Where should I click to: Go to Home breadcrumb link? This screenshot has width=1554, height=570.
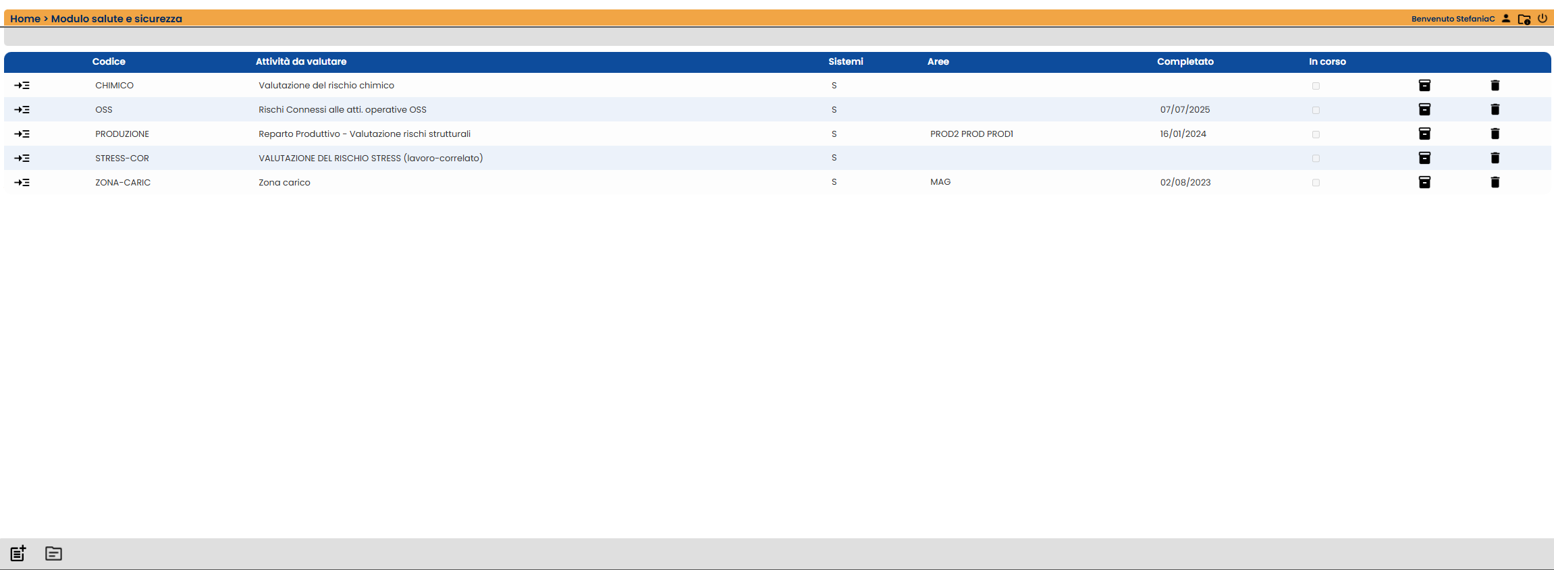tap(25, 19)
